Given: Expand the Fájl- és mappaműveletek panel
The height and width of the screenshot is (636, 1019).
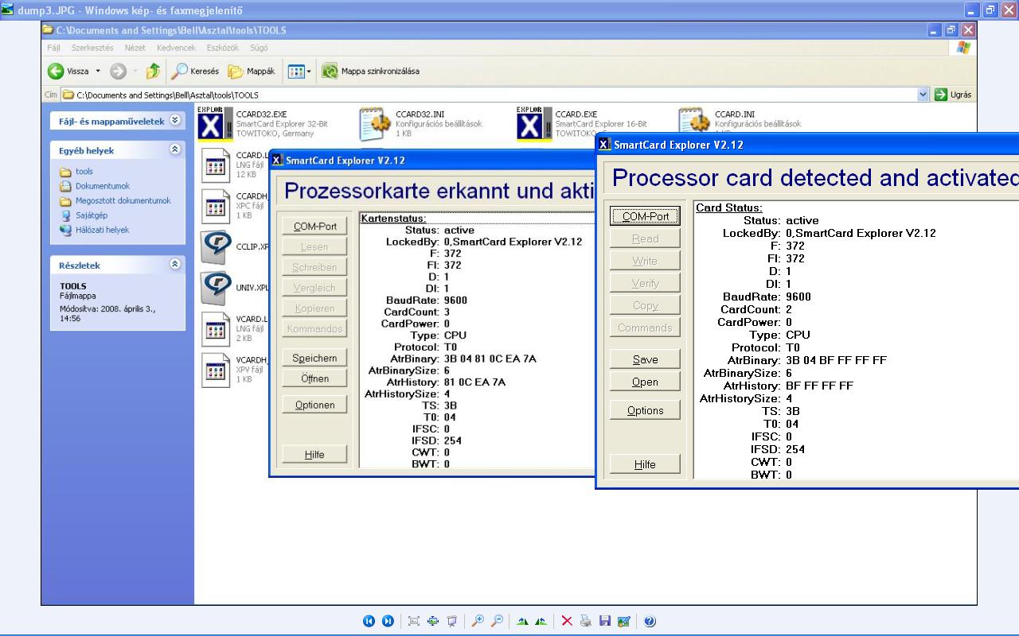Looking at the screenshot, I should tap(175, 121).
